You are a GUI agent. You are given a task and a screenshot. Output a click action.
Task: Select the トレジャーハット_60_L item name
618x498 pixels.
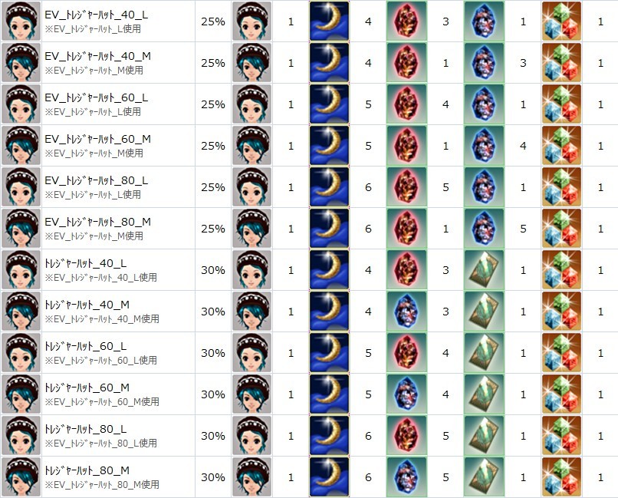click(86, 346)
